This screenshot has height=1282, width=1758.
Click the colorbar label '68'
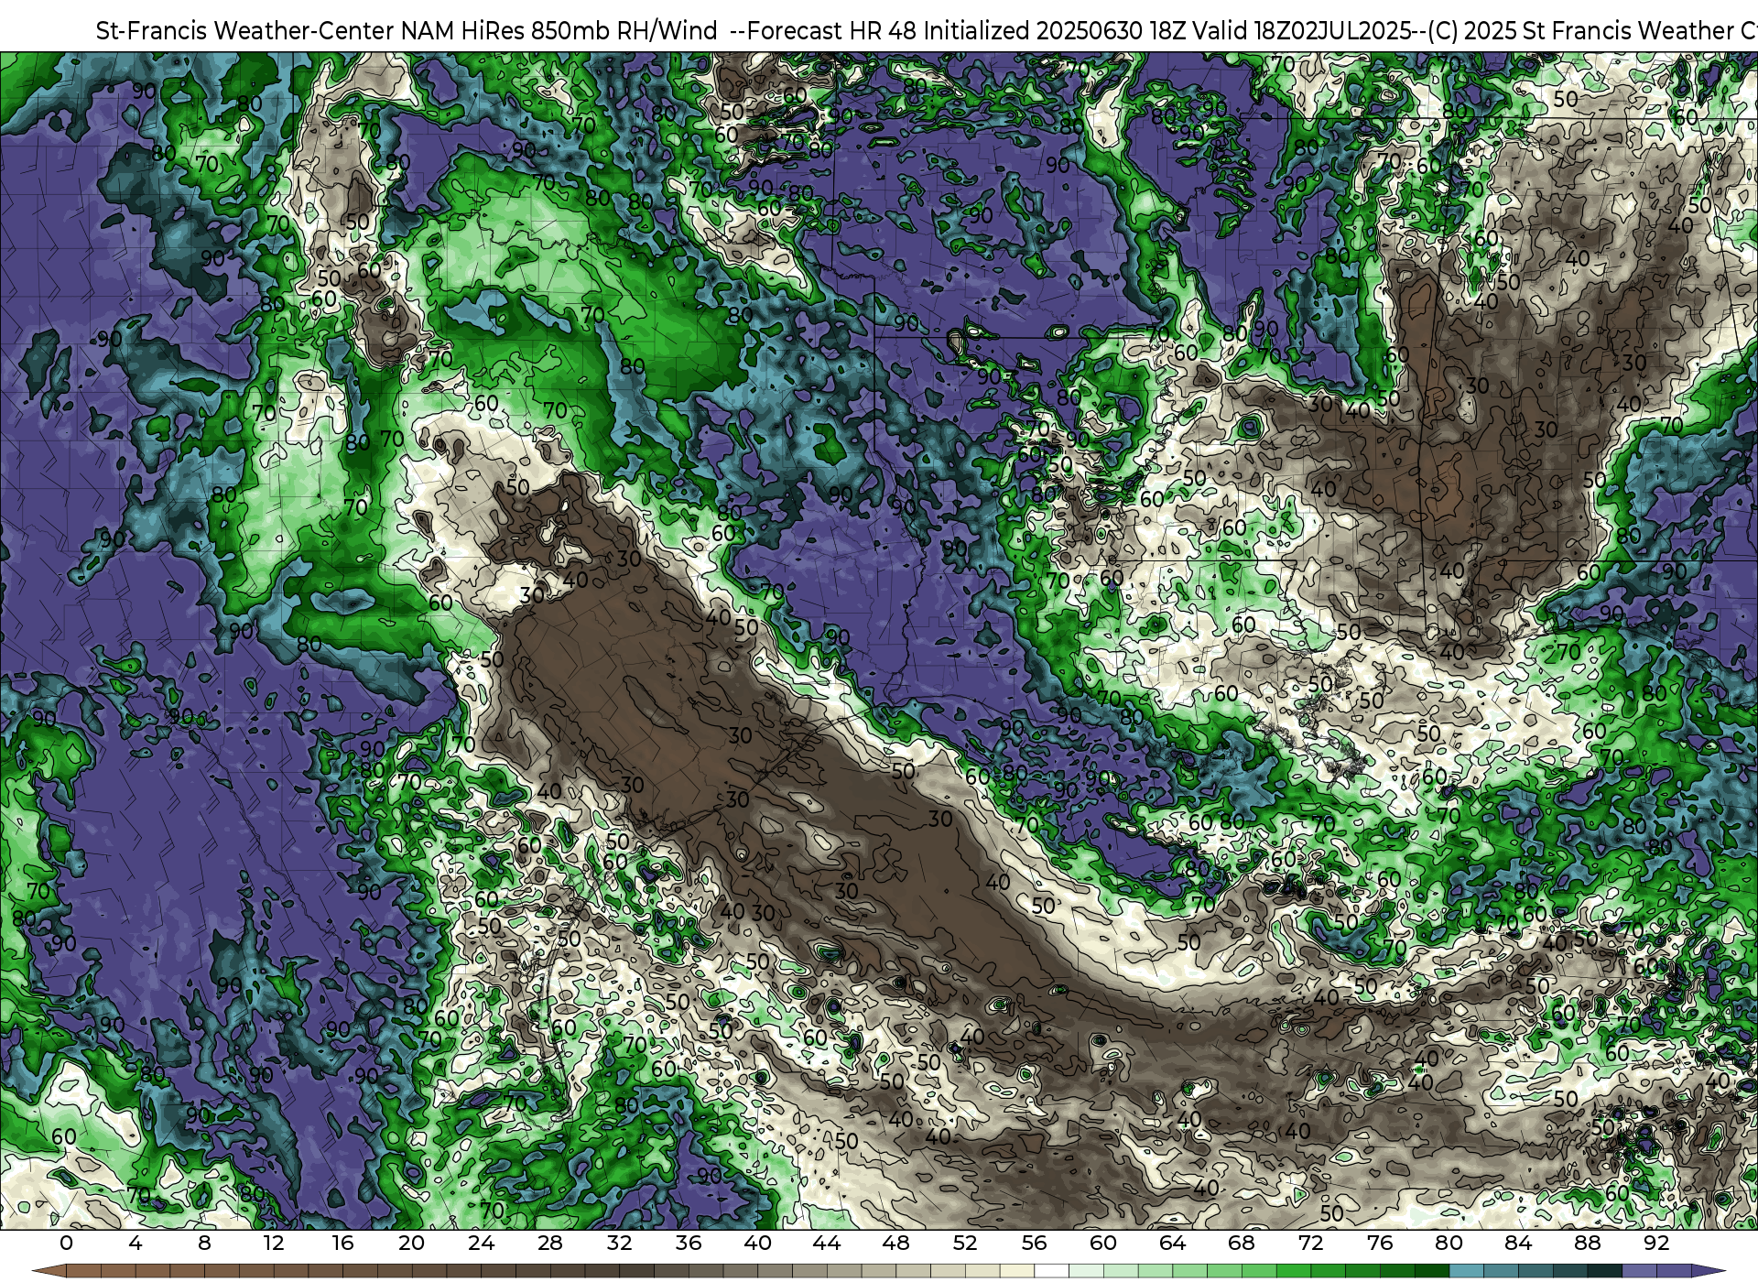1242,1244
